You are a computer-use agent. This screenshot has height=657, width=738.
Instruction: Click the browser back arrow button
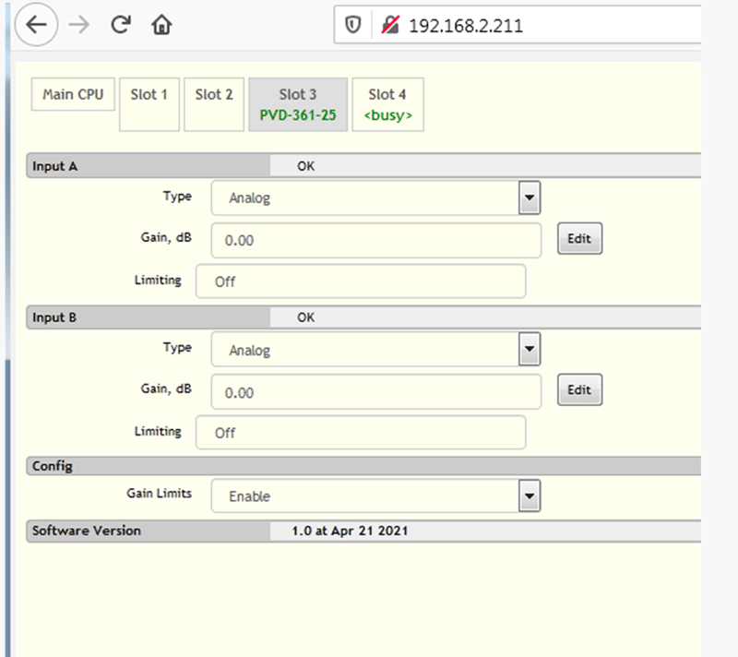coord(36,26)
